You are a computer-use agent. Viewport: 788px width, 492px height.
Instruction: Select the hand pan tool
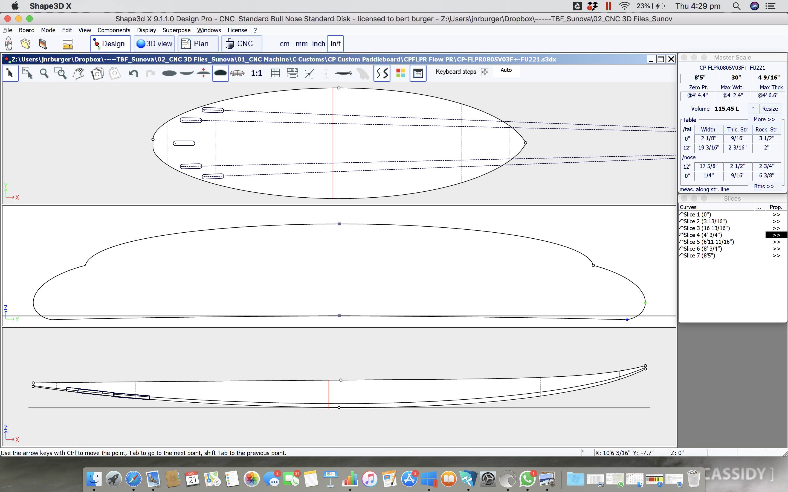tap(78, 73)
